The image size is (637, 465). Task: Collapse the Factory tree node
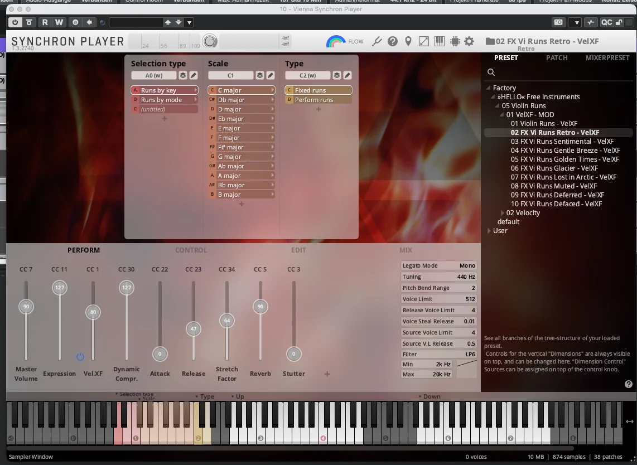[488, 88]
